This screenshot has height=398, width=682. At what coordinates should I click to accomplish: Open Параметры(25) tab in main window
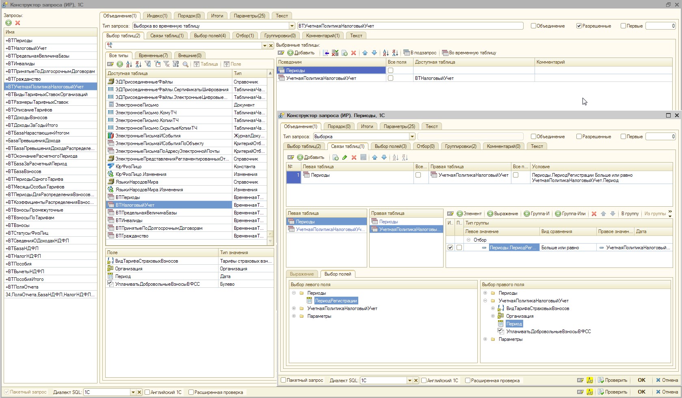pyautogui.click(x=249, y=16)
